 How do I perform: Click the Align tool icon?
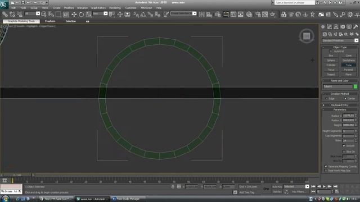pos(209,15)
